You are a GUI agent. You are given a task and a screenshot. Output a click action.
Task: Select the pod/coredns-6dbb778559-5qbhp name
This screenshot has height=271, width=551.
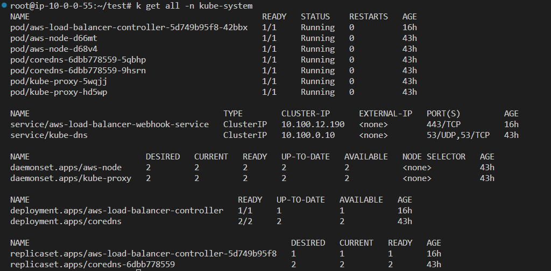tap(78, 60)
